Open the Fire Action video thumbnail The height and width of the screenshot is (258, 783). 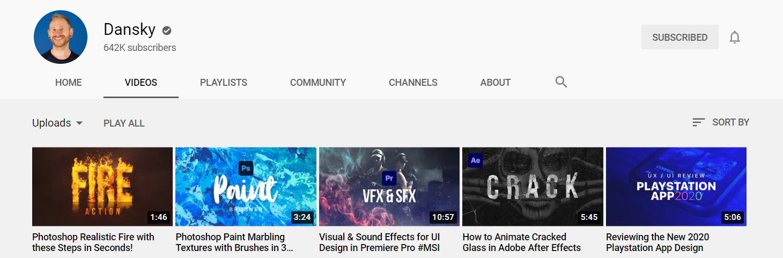pyautogui.click(x=102, y=187)
